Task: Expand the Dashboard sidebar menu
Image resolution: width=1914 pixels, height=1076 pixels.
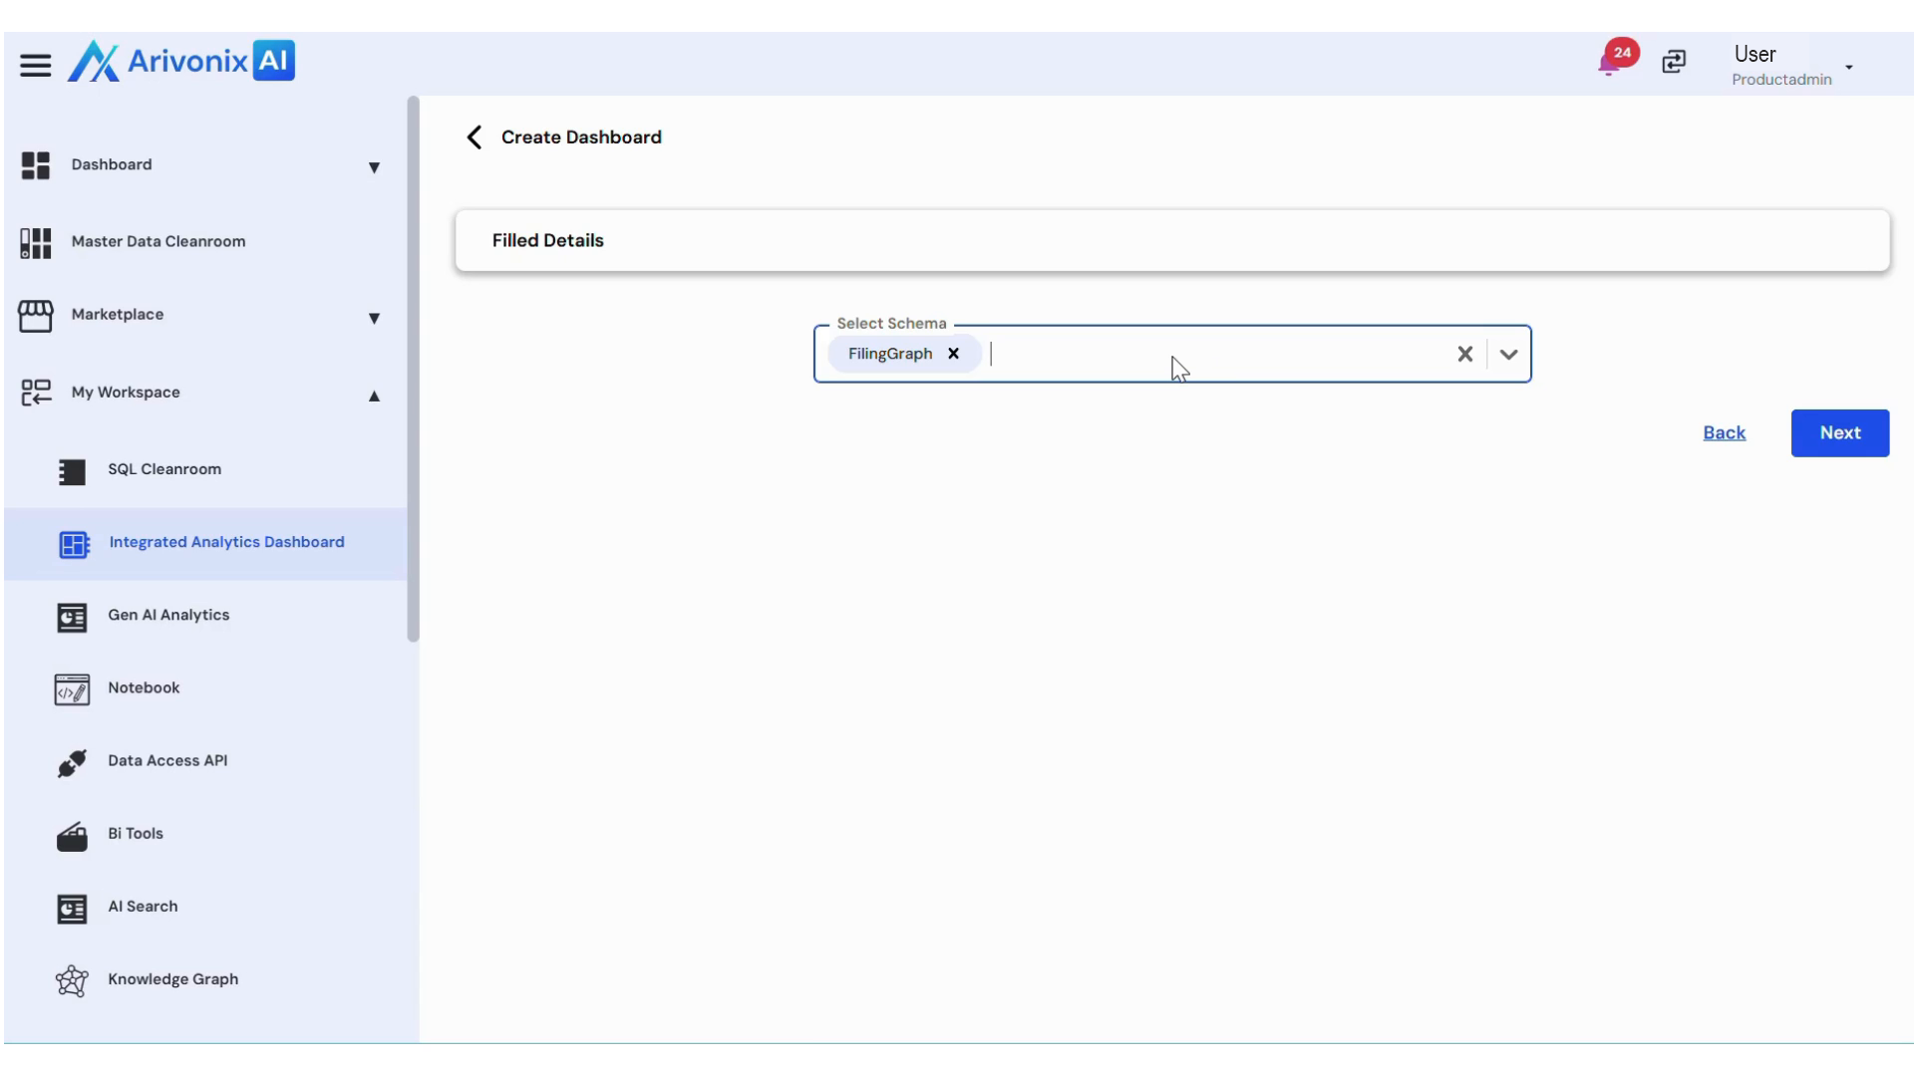Action: click(374, 167)
